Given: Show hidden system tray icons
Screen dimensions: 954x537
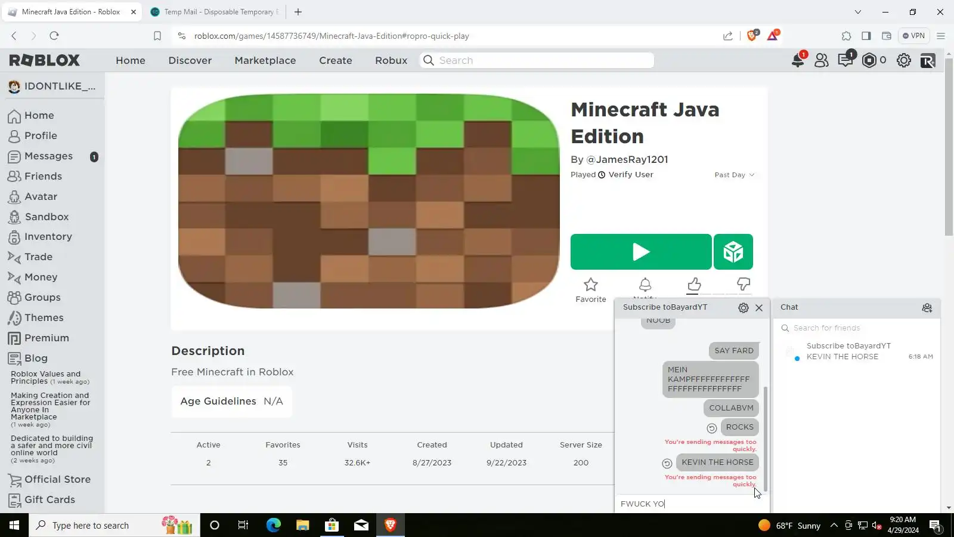Looking at the screenshot, I should click(834, 526).
